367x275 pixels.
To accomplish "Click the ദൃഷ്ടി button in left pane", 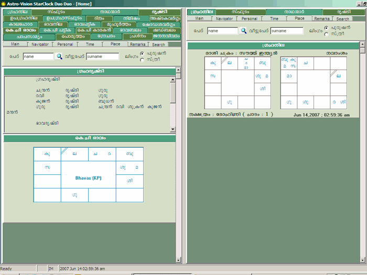I will coord(159,12).
